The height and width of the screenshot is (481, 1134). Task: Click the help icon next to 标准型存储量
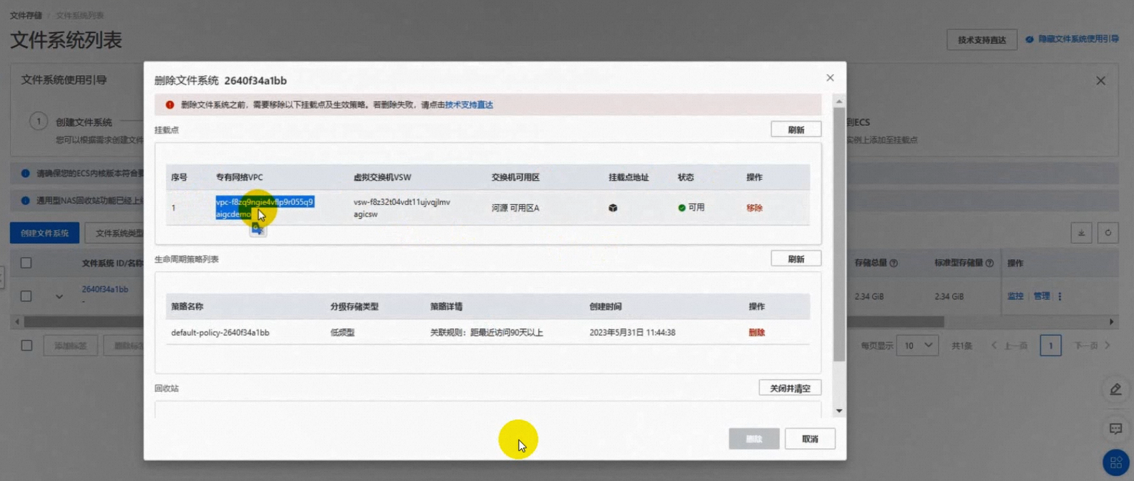[989, 263]
